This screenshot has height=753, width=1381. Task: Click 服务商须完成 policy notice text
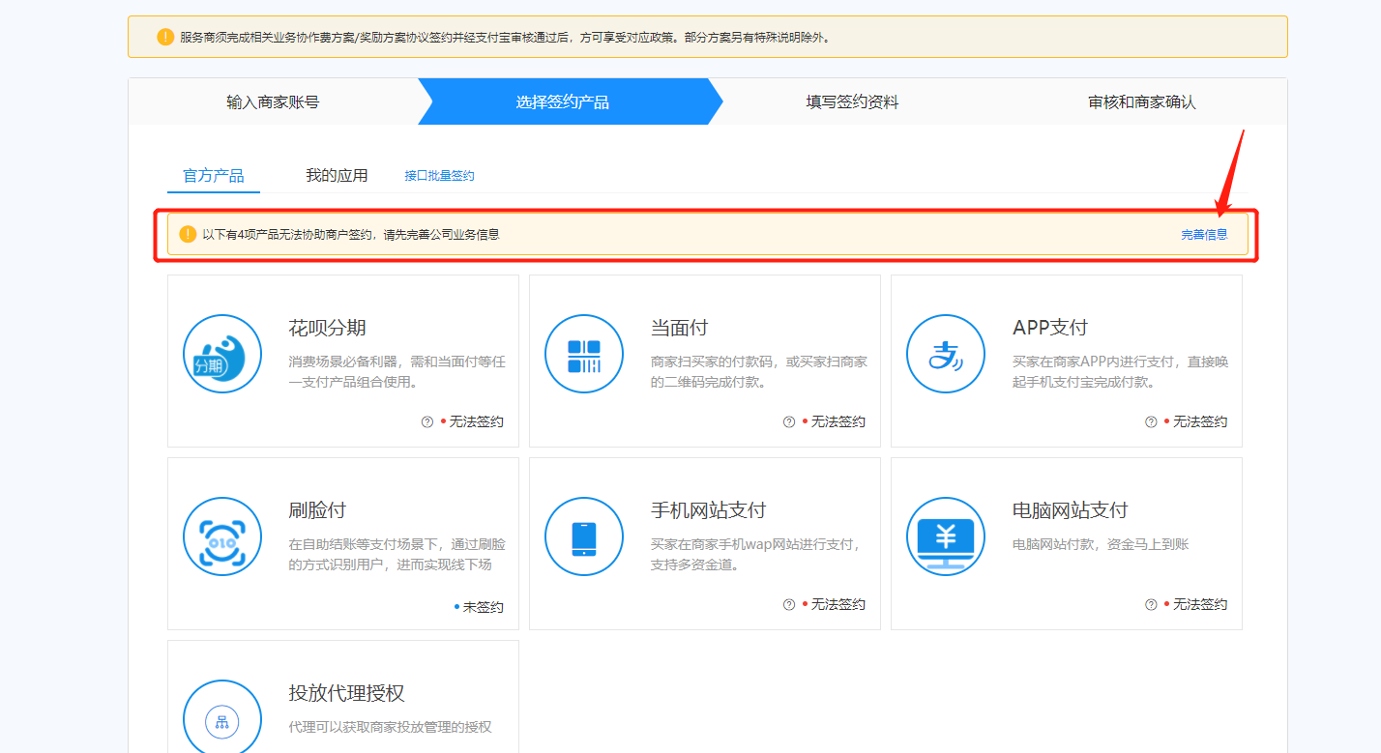click(505, 37)
